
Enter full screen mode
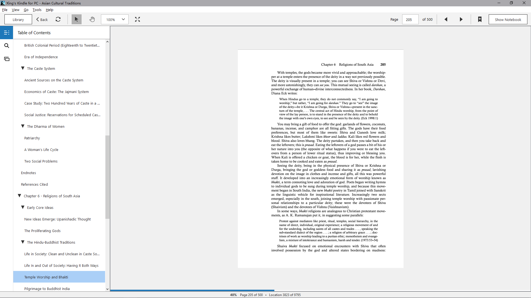click(137, 19)
